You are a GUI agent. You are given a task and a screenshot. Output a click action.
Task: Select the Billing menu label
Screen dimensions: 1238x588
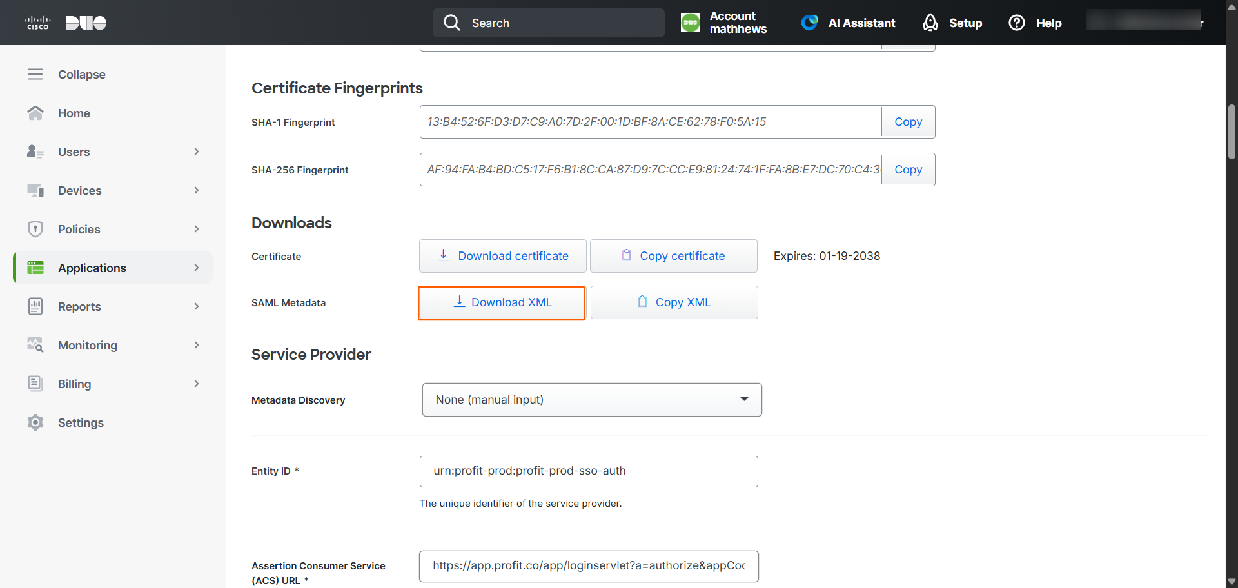[x=75, y=384]
